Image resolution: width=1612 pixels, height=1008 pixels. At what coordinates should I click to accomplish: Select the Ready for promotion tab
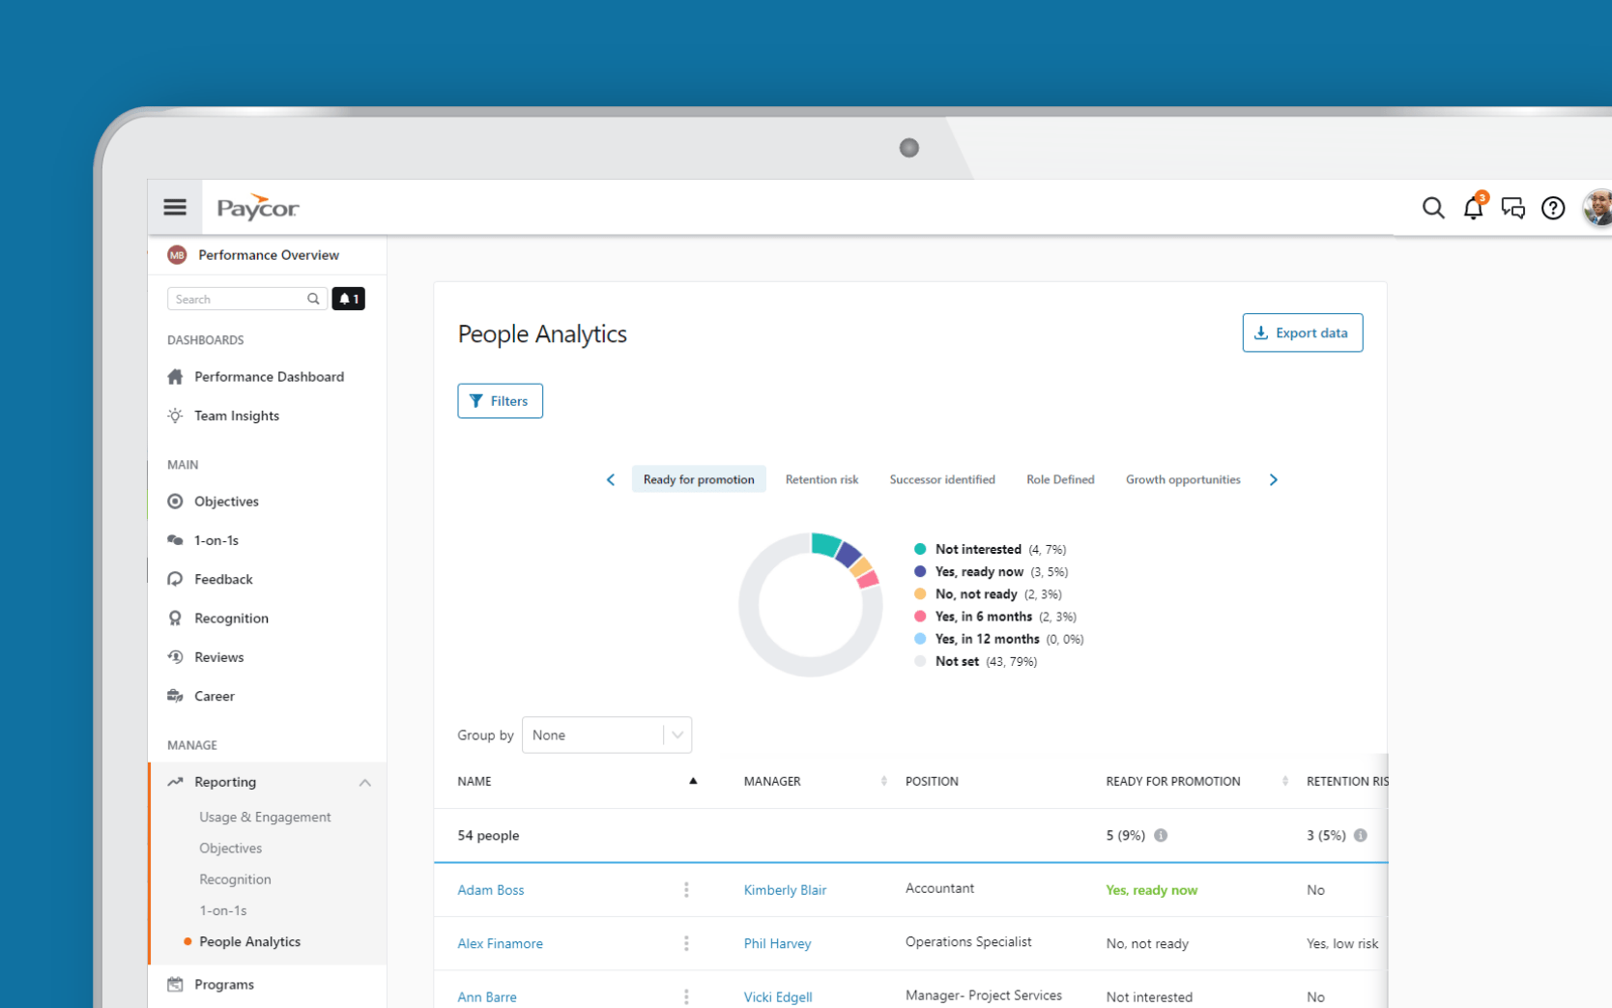[699, 479]
